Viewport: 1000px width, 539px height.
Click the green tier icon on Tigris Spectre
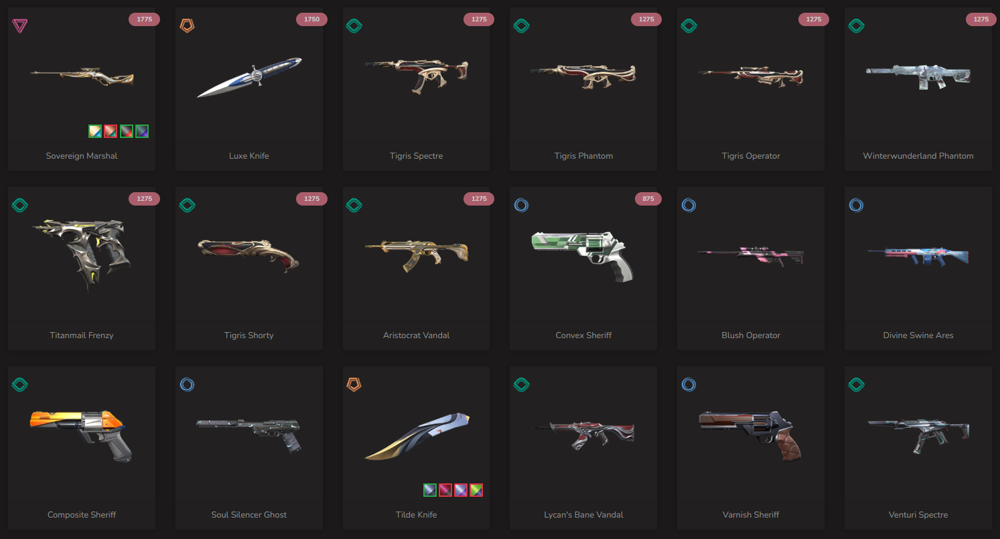click(x=354, y=26)
